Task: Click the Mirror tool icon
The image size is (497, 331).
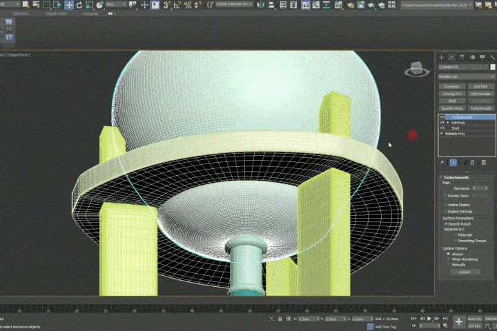Action: point(260,5)
